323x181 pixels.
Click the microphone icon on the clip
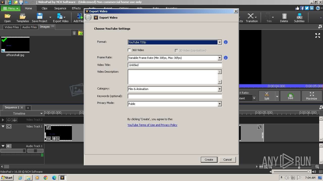(54, 139)
